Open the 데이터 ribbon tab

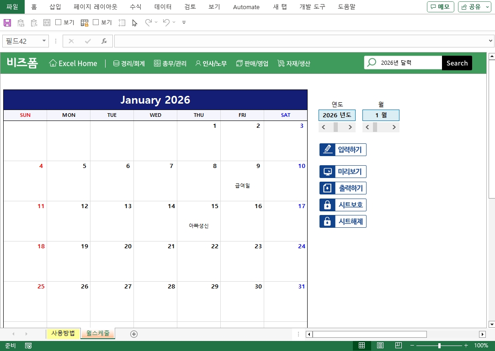pyautogui.click(x=163, y=7)
